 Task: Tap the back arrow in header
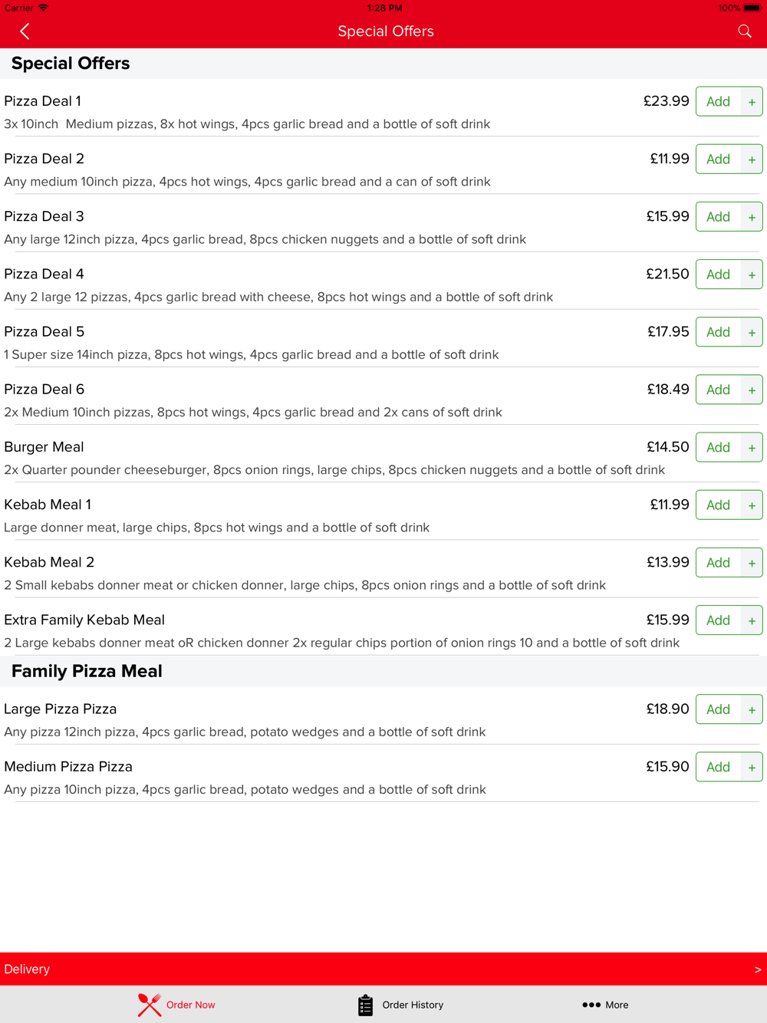click(x=25, y=31)
